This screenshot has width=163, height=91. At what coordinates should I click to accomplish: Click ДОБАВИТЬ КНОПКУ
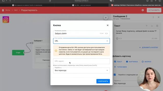[x=149, y=48]
